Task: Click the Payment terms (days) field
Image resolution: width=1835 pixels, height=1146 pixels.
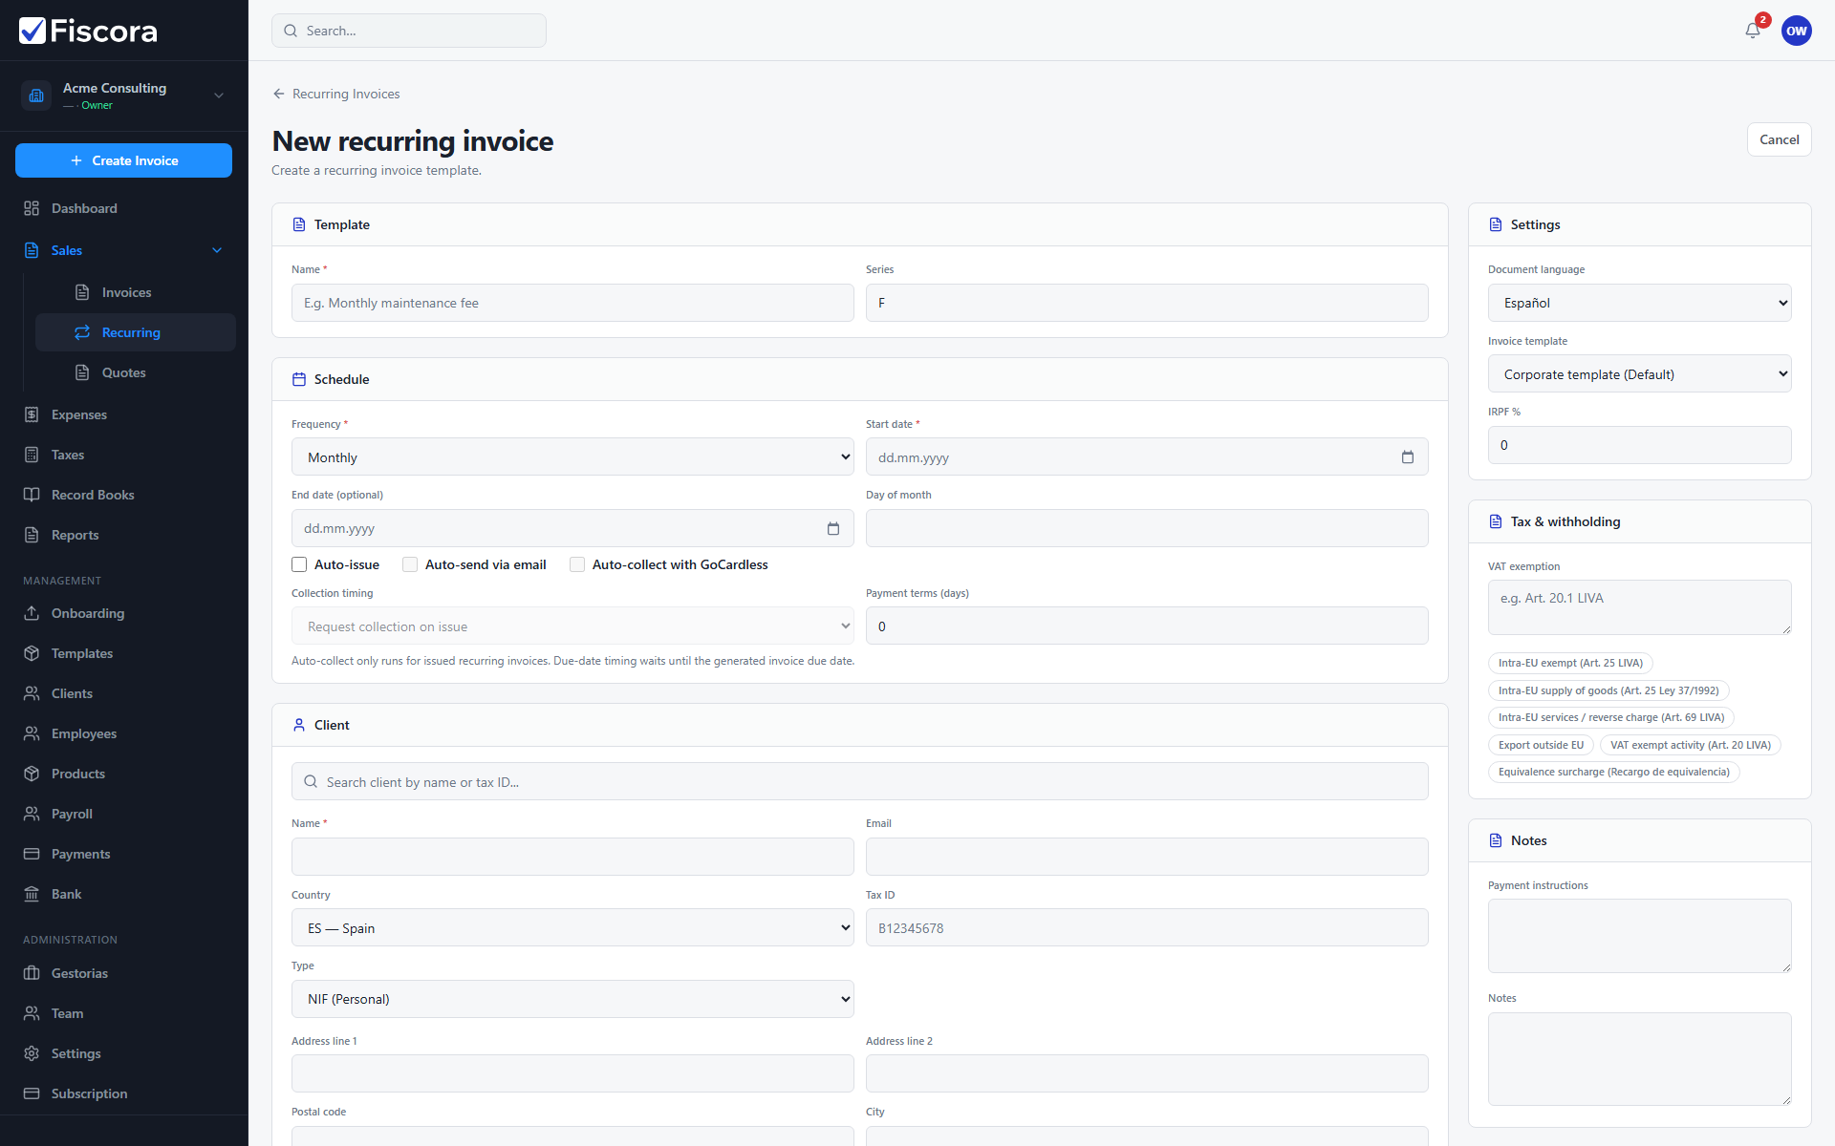Action: (x=1147, y=626)
